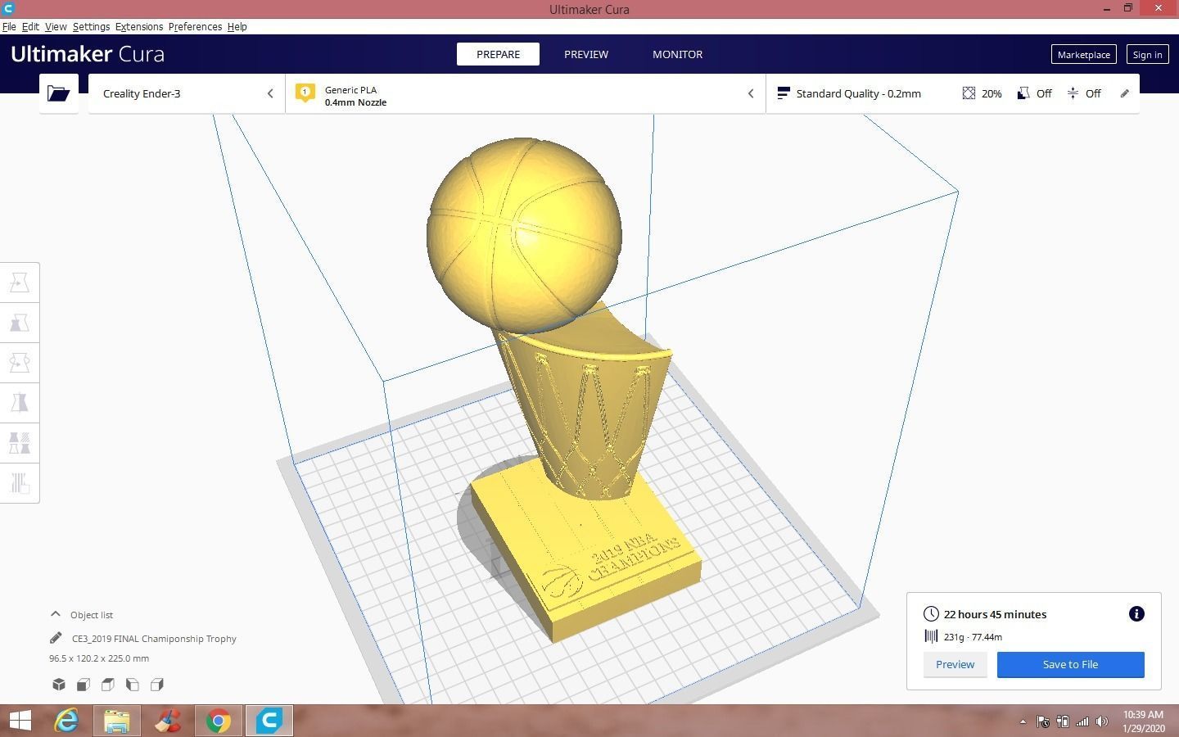Switch to 3D perspective view cube icon

[x=59, y=685]
